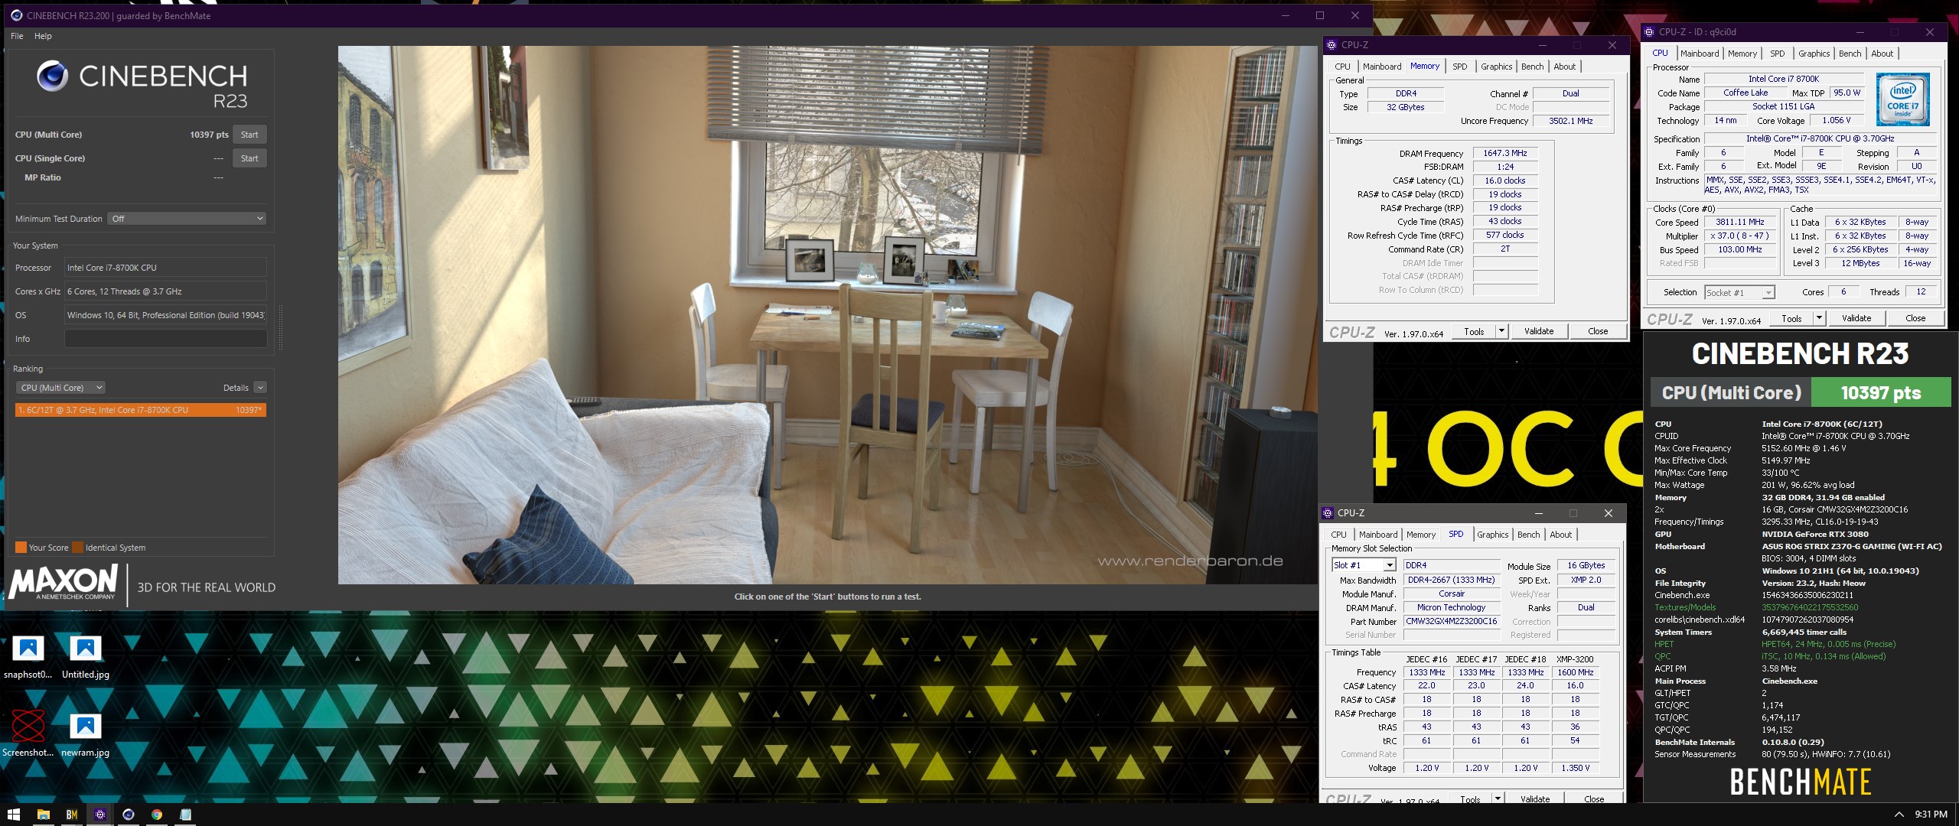Viewport: 1959px width, 826px height.
Task: Click the rendered room preview image
Action: click(827, 315)
